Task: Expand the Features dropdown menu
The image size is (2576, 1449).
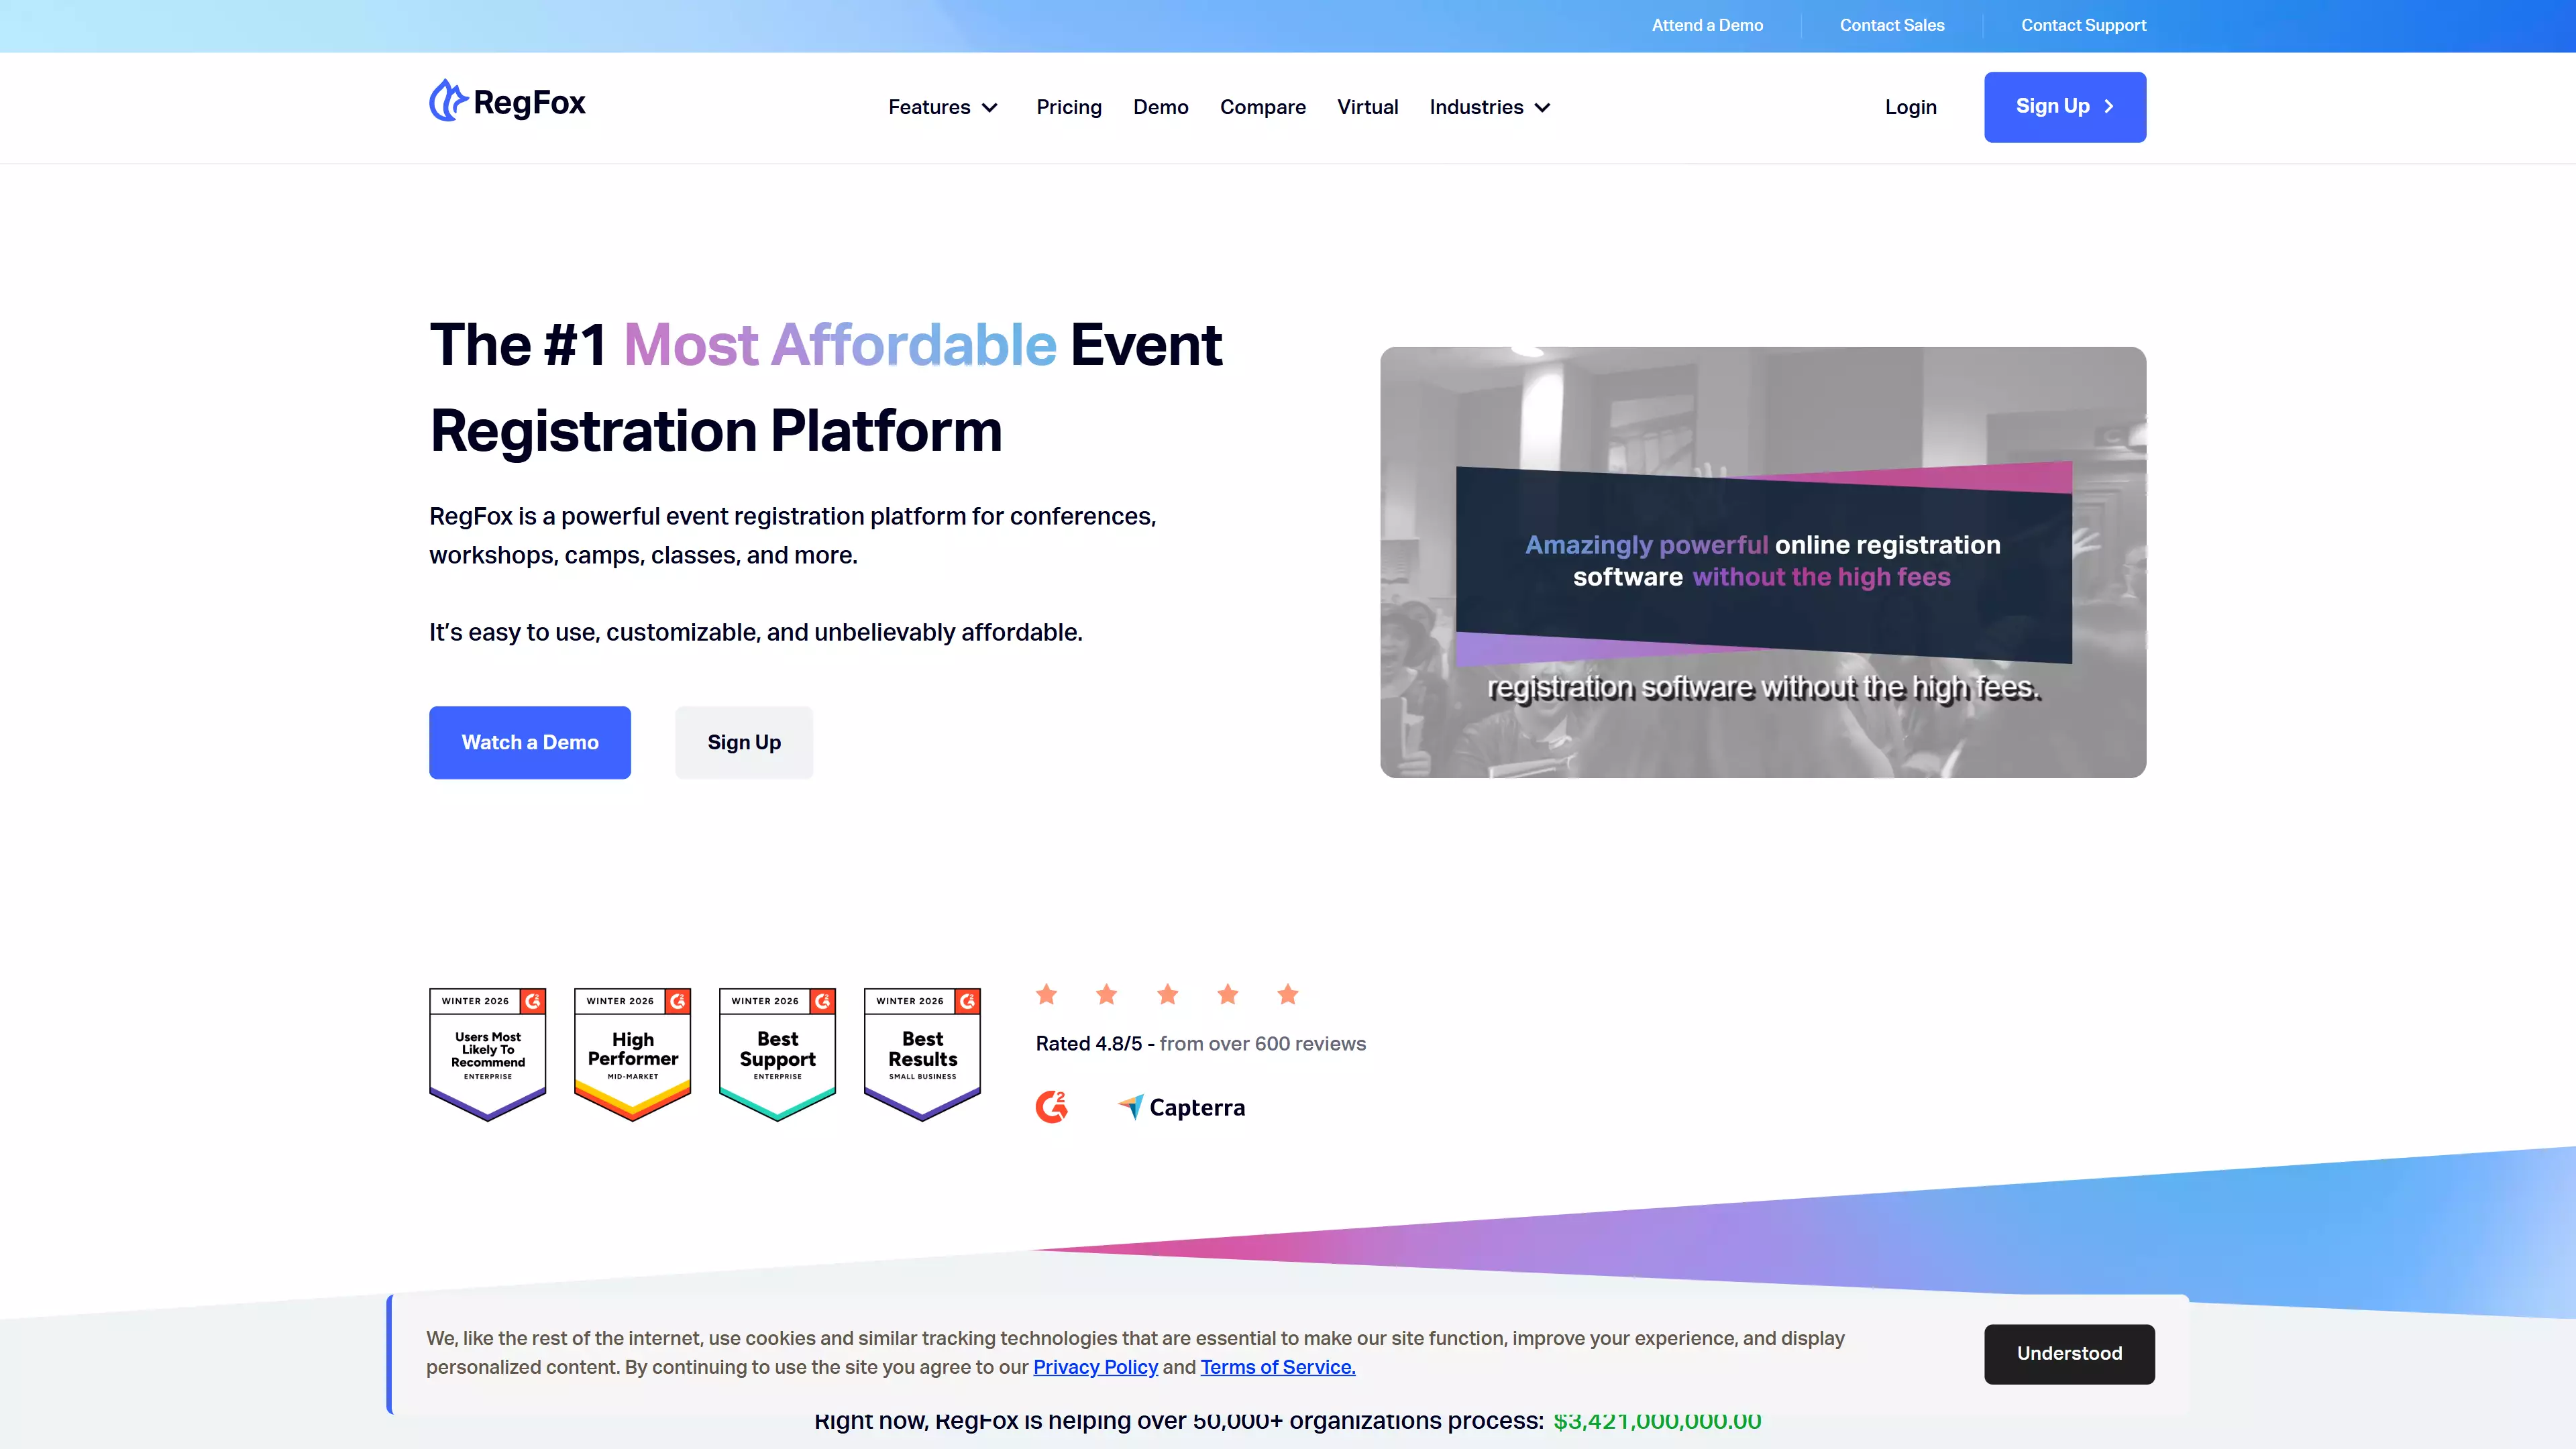Action: (x=943, y=107)
